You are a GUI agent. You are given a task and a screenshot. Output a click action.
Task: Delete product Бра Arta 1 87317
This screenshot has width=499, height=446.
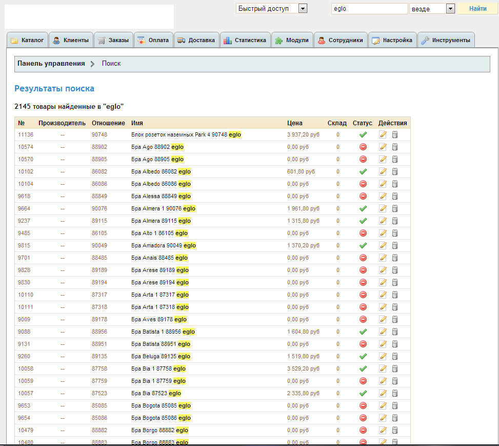pos(395,295)
